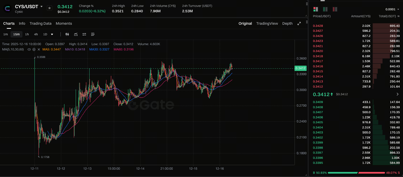Select the ask price 0.3412 row
This screenshot has height=177, width=403.
(x=356, y=87)
